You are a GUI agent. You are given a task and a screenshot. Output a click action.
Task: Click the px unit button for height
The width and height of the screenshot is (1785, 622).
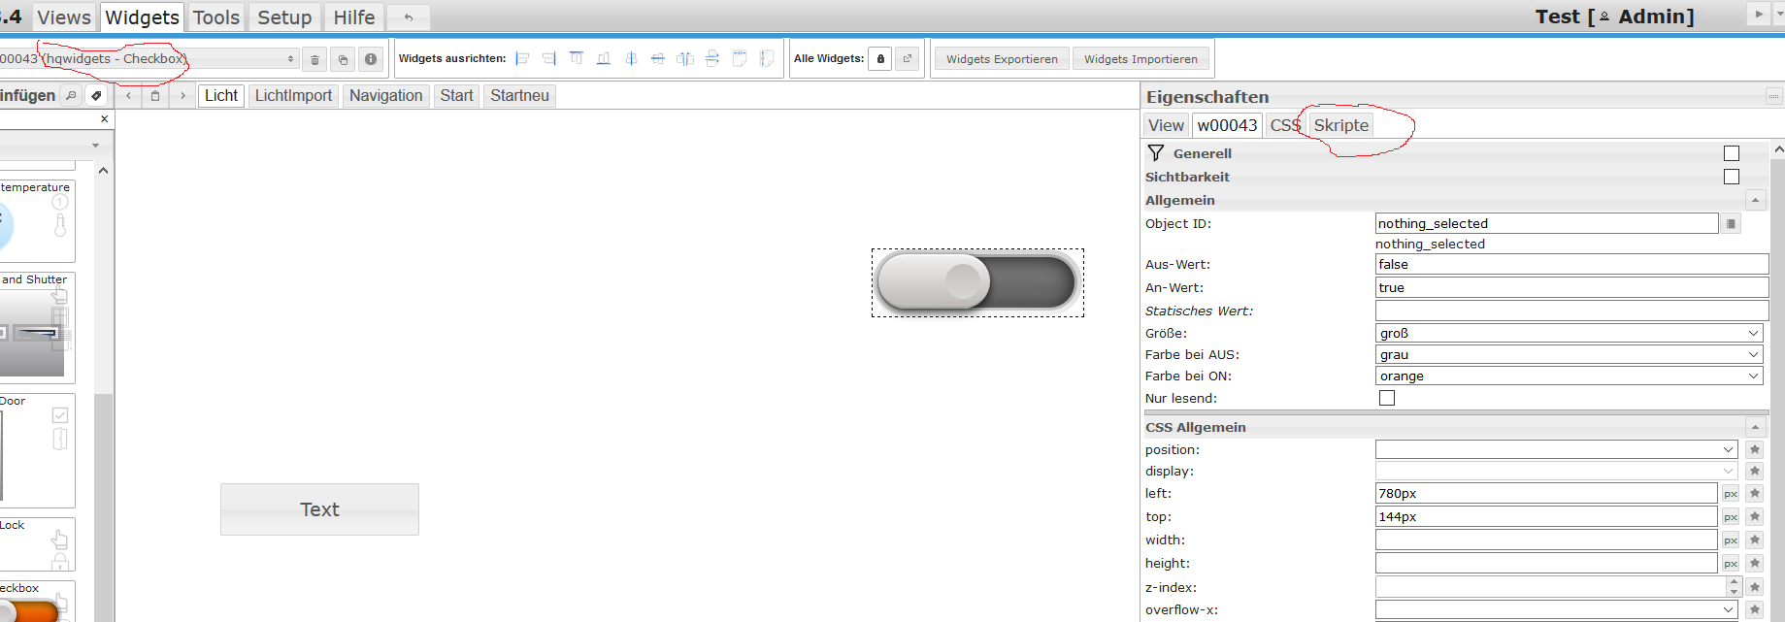[1731, 564]
